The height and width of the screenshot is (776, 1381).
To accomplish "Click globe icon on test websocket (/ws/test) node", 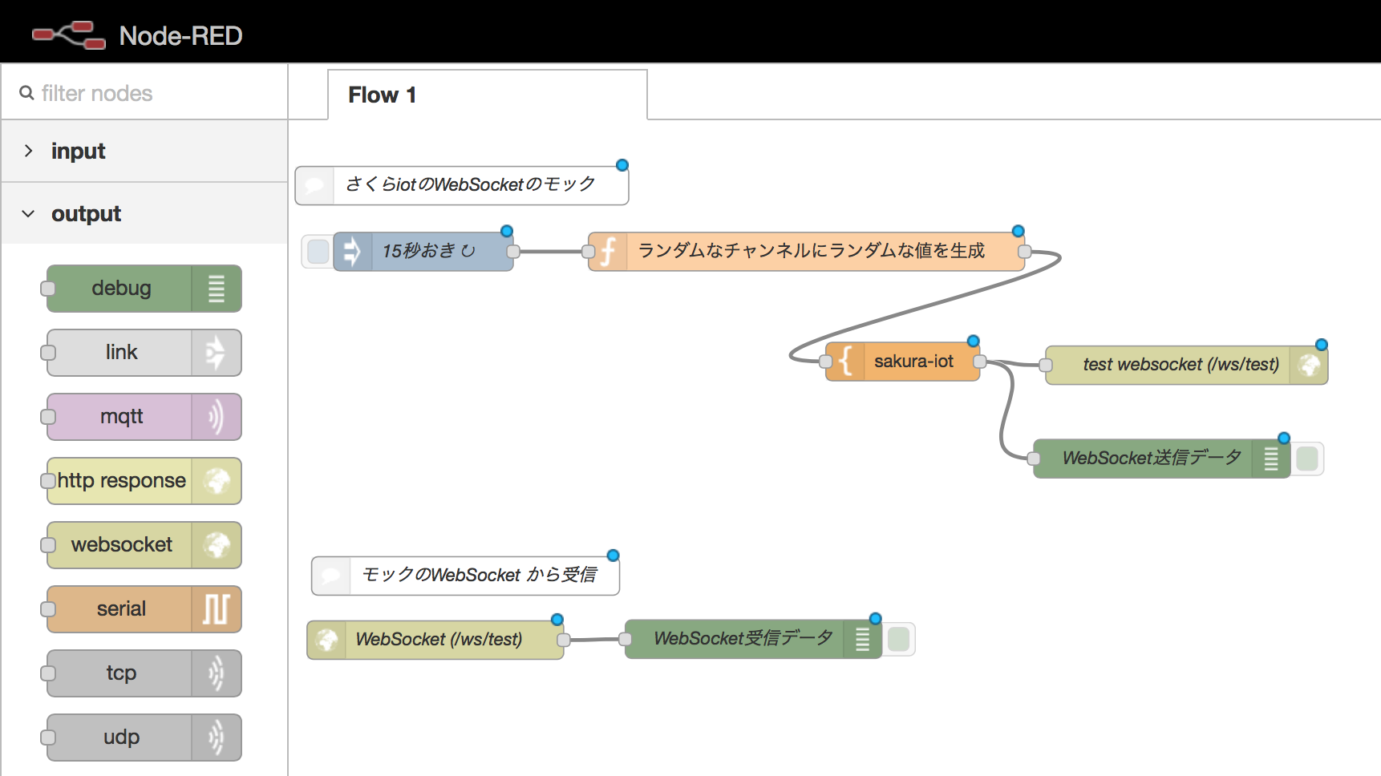I will coord(1309,366).
